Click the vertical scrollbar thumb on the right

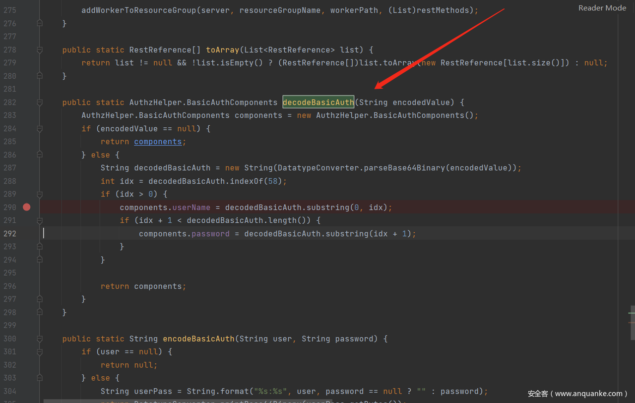[632, 323]
